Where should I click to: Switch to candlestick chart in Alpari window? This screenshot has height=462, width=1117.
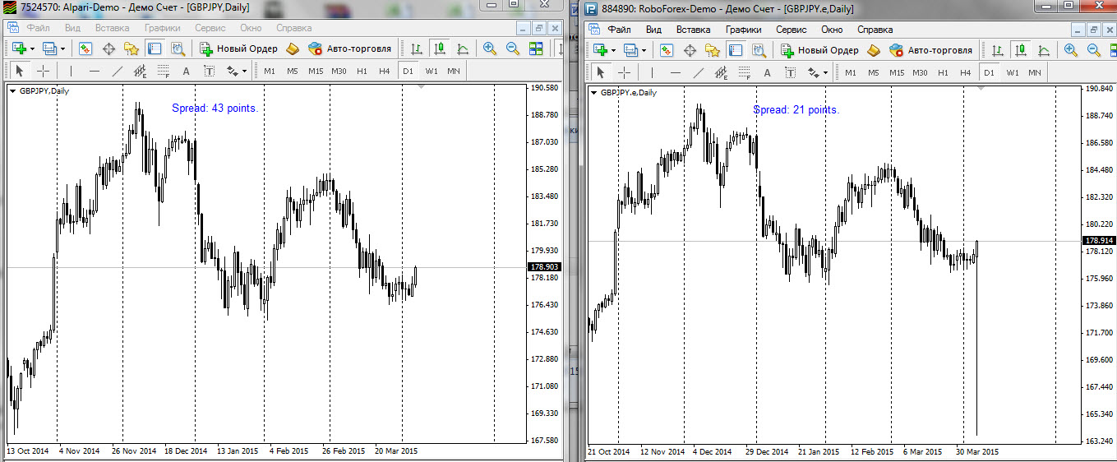click(440, 49)
